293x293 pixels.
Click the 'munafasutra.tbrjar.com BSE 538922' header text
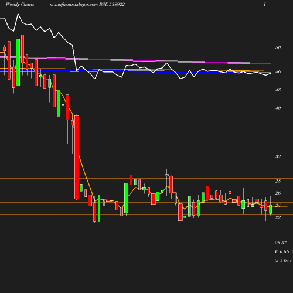tap(87, 4)
